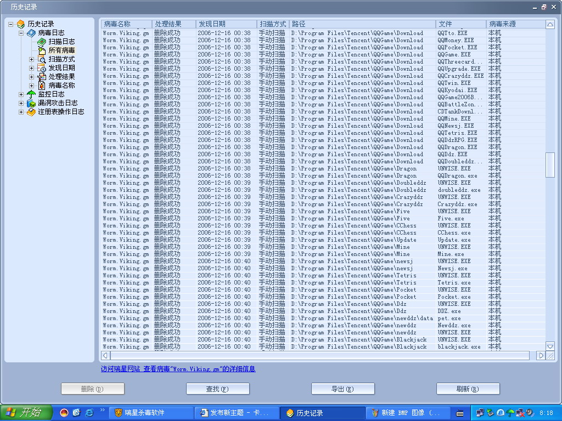Click the calendar-clock icon next to 发现日期
This screenshot has width=562, height=421.
tap(42, 68)
